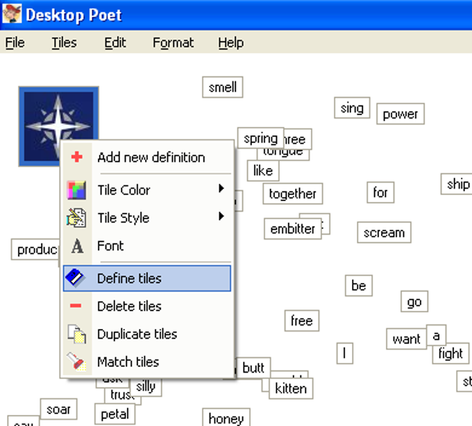Select the 'spring' word tile
The height and width of the screenshot is (426, 472).
[261, 138]
